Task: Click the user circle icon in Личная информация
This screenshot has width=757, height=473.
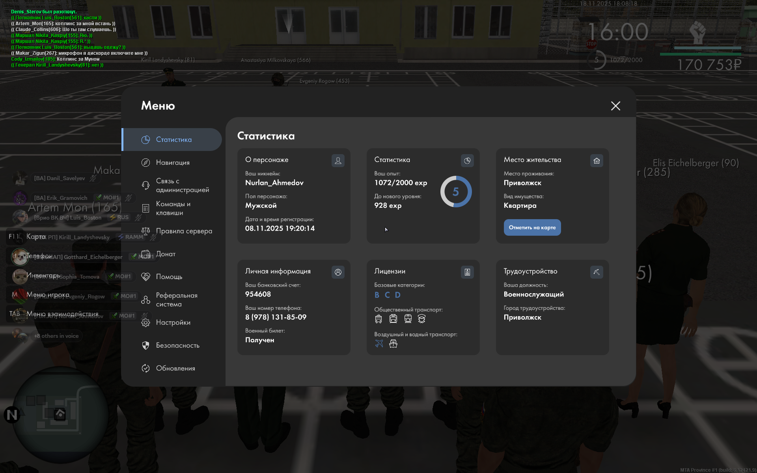Action: pos(338,272)
